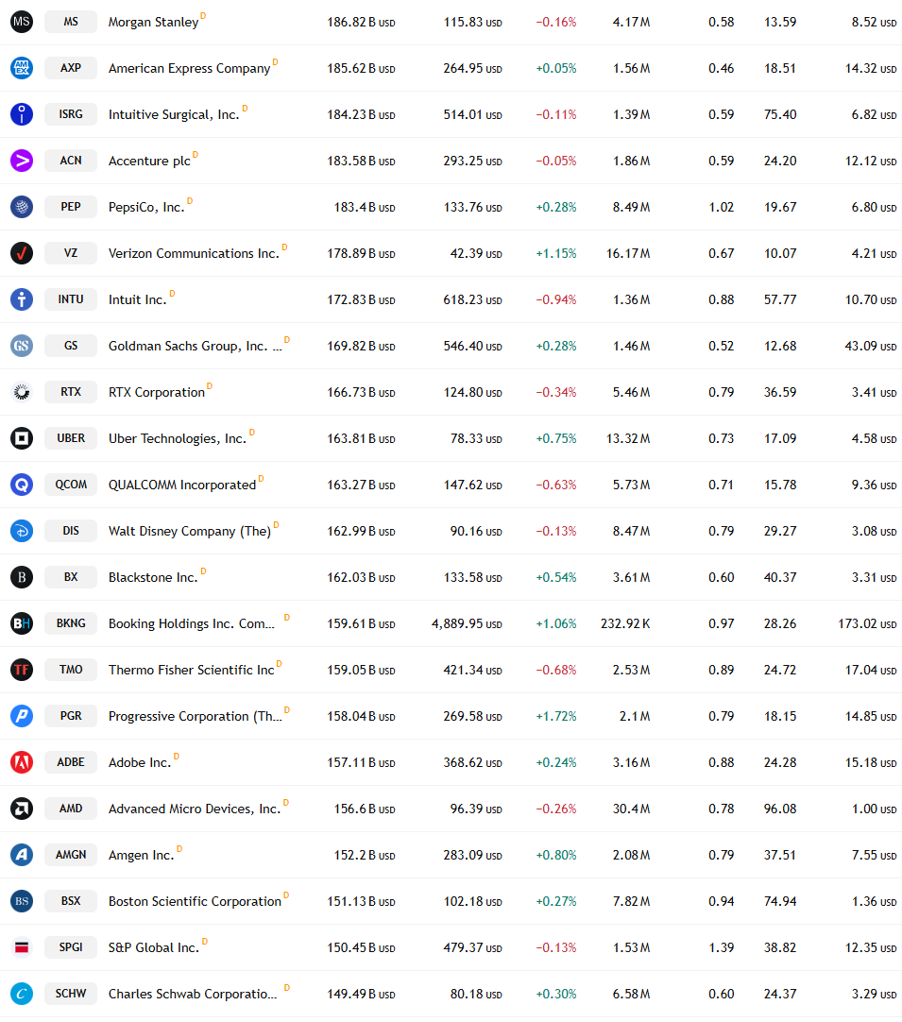Click the PepsiCo logo icon

(22, 207)
